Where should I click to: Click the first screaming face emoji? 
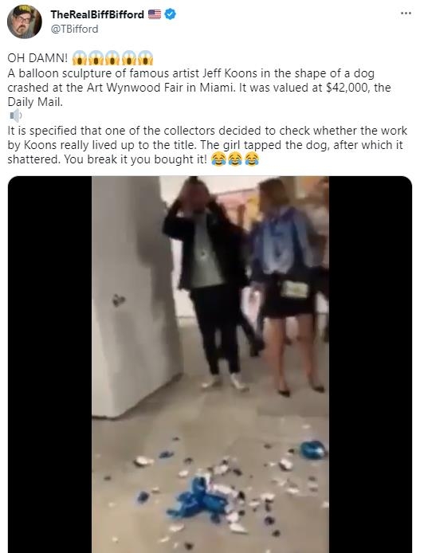pyautogui.click(x=80, y=58)
